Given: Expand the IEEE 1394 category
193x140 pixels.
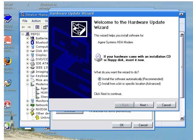Looking at the screenshot, I should 28,68.
